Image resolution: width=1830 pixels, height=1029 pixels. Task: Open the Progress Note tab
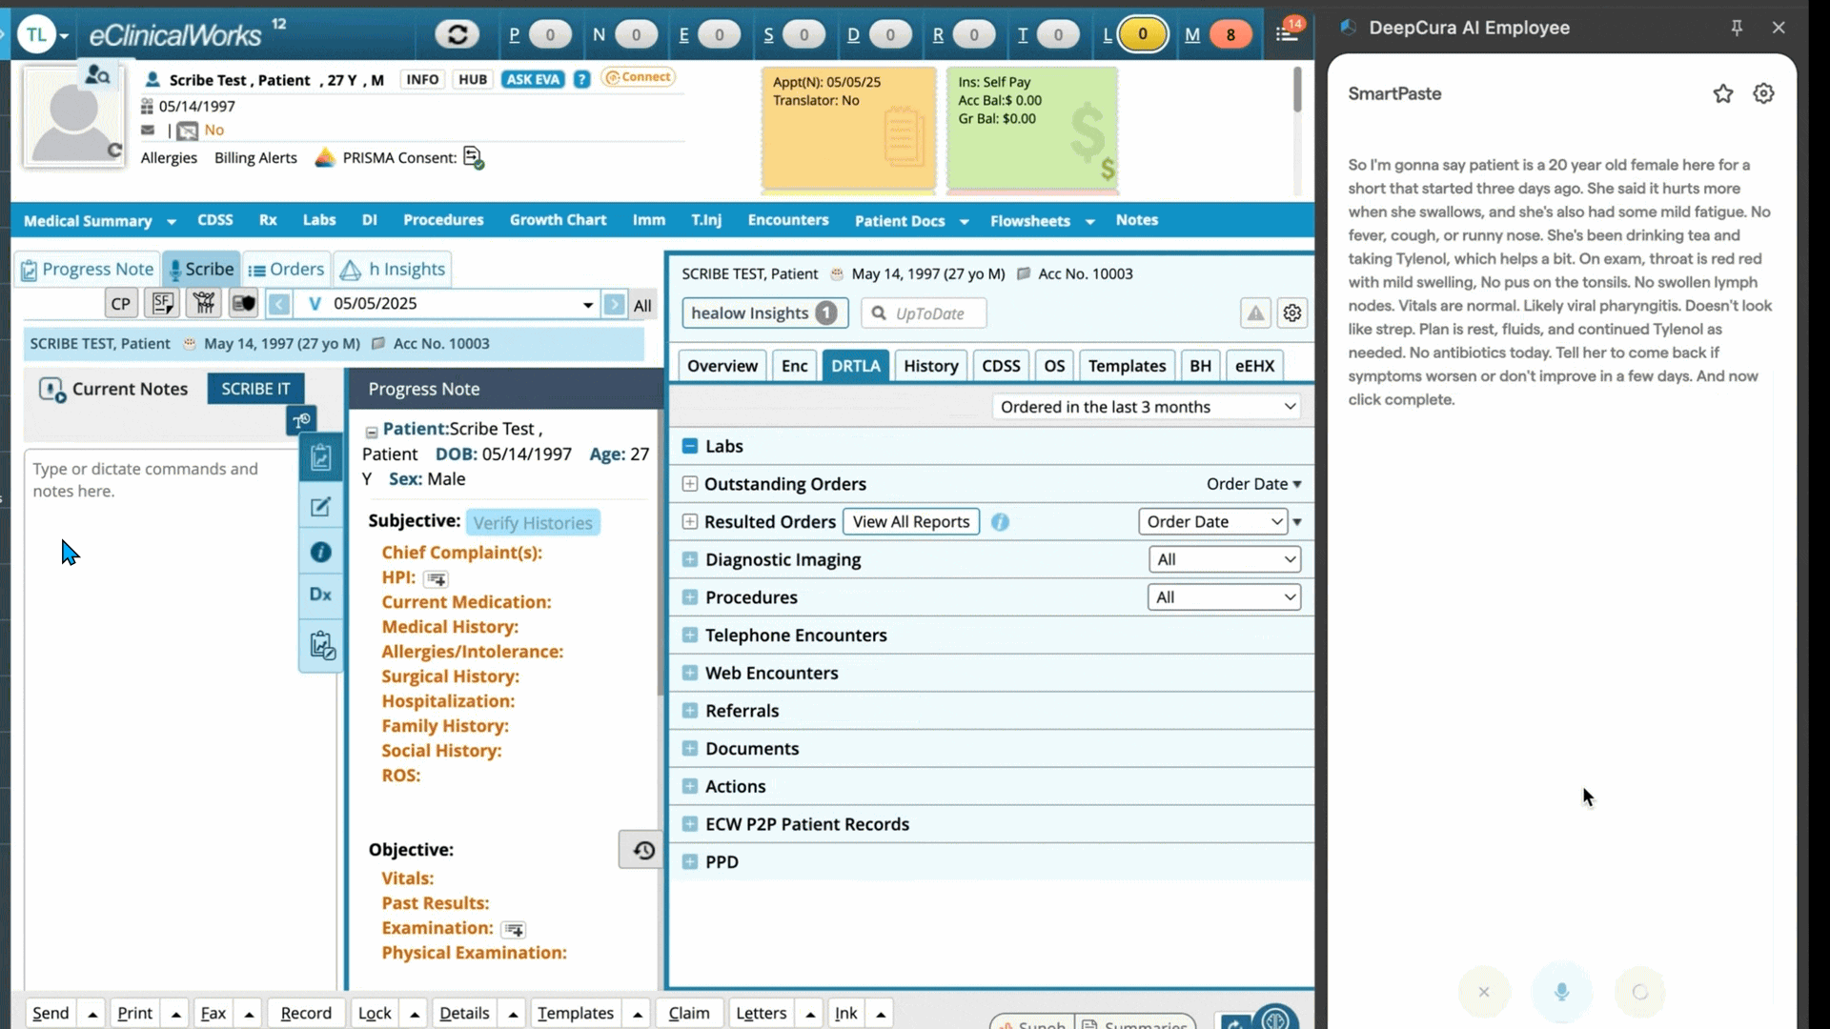click(x=88, y=270)
